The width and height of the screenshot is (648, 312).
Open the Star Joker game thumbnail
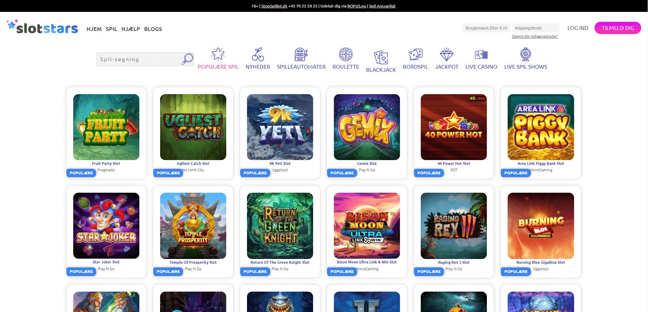[x=106, y=226]
